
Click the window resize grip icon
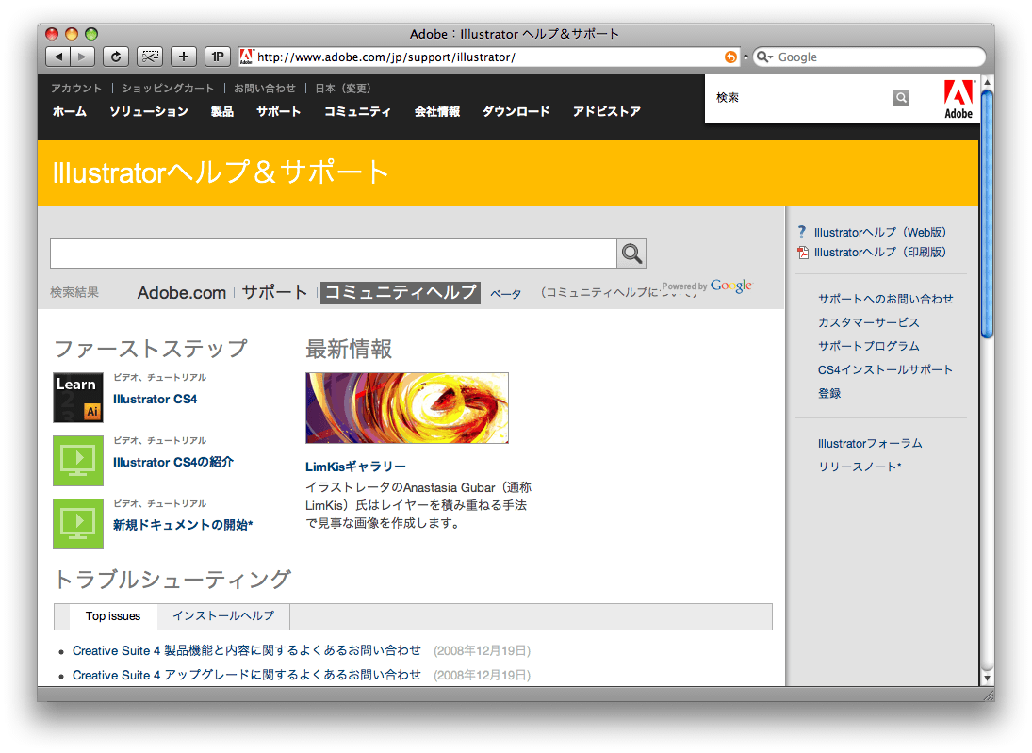click(x=988, y=695)
